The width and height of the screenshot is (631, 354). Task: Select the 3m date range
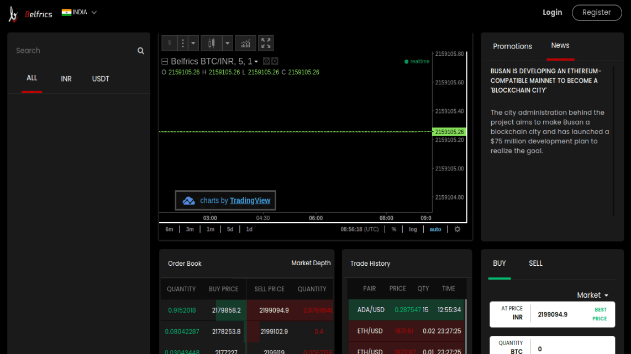(190, 229)
